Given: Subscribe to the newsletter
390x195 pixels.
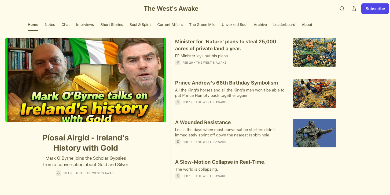Looking at the screenshot, I should click(375, 9).
